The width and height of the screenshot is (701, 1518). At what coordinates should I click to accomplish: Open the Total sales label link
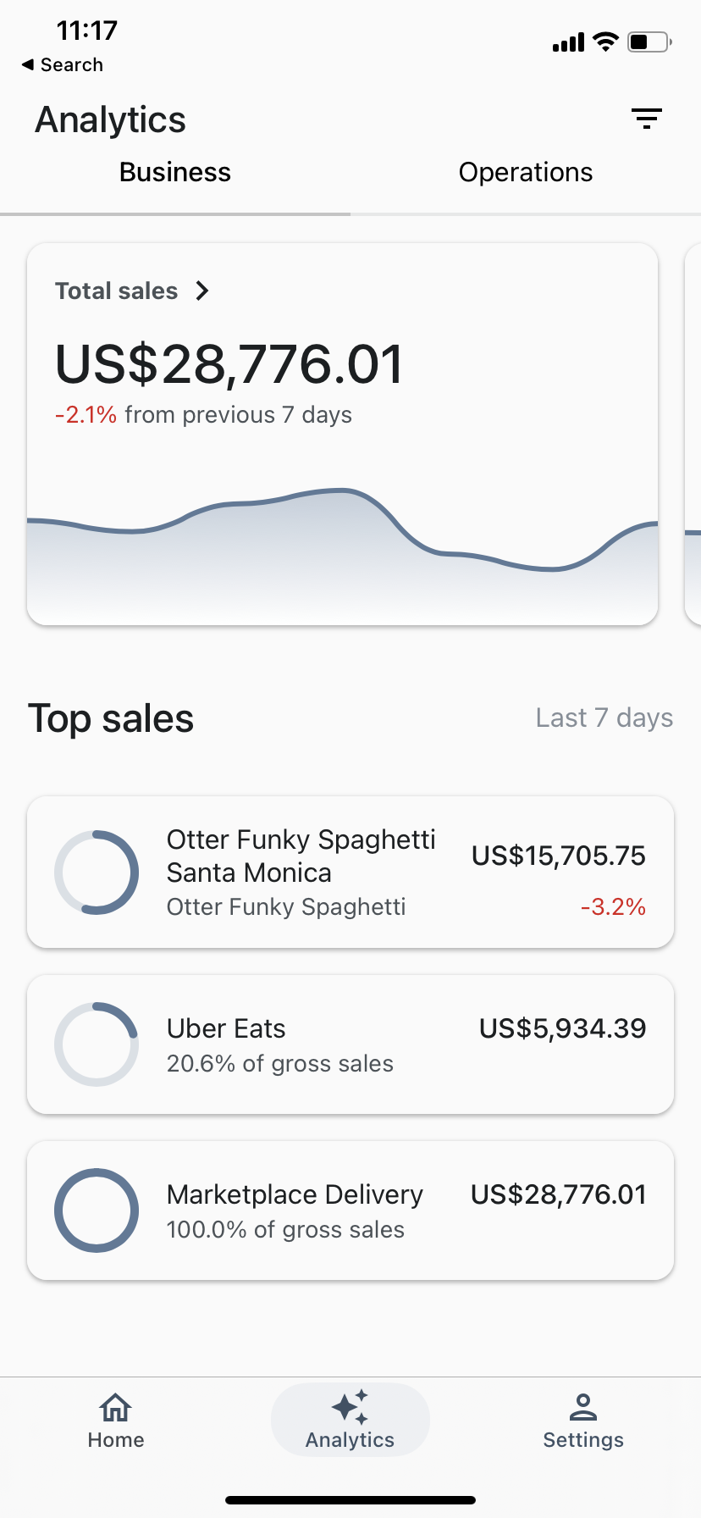pos(117,291)
